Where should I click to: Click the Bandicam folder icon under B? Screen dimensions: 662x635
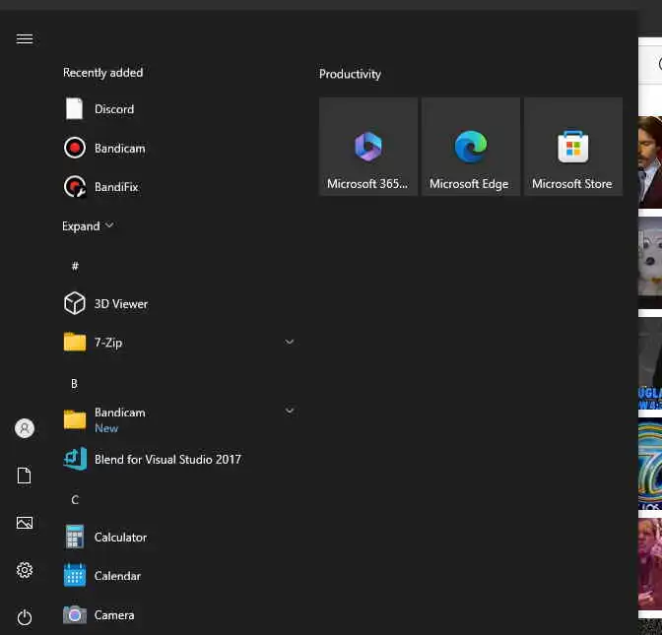point(75,419)
